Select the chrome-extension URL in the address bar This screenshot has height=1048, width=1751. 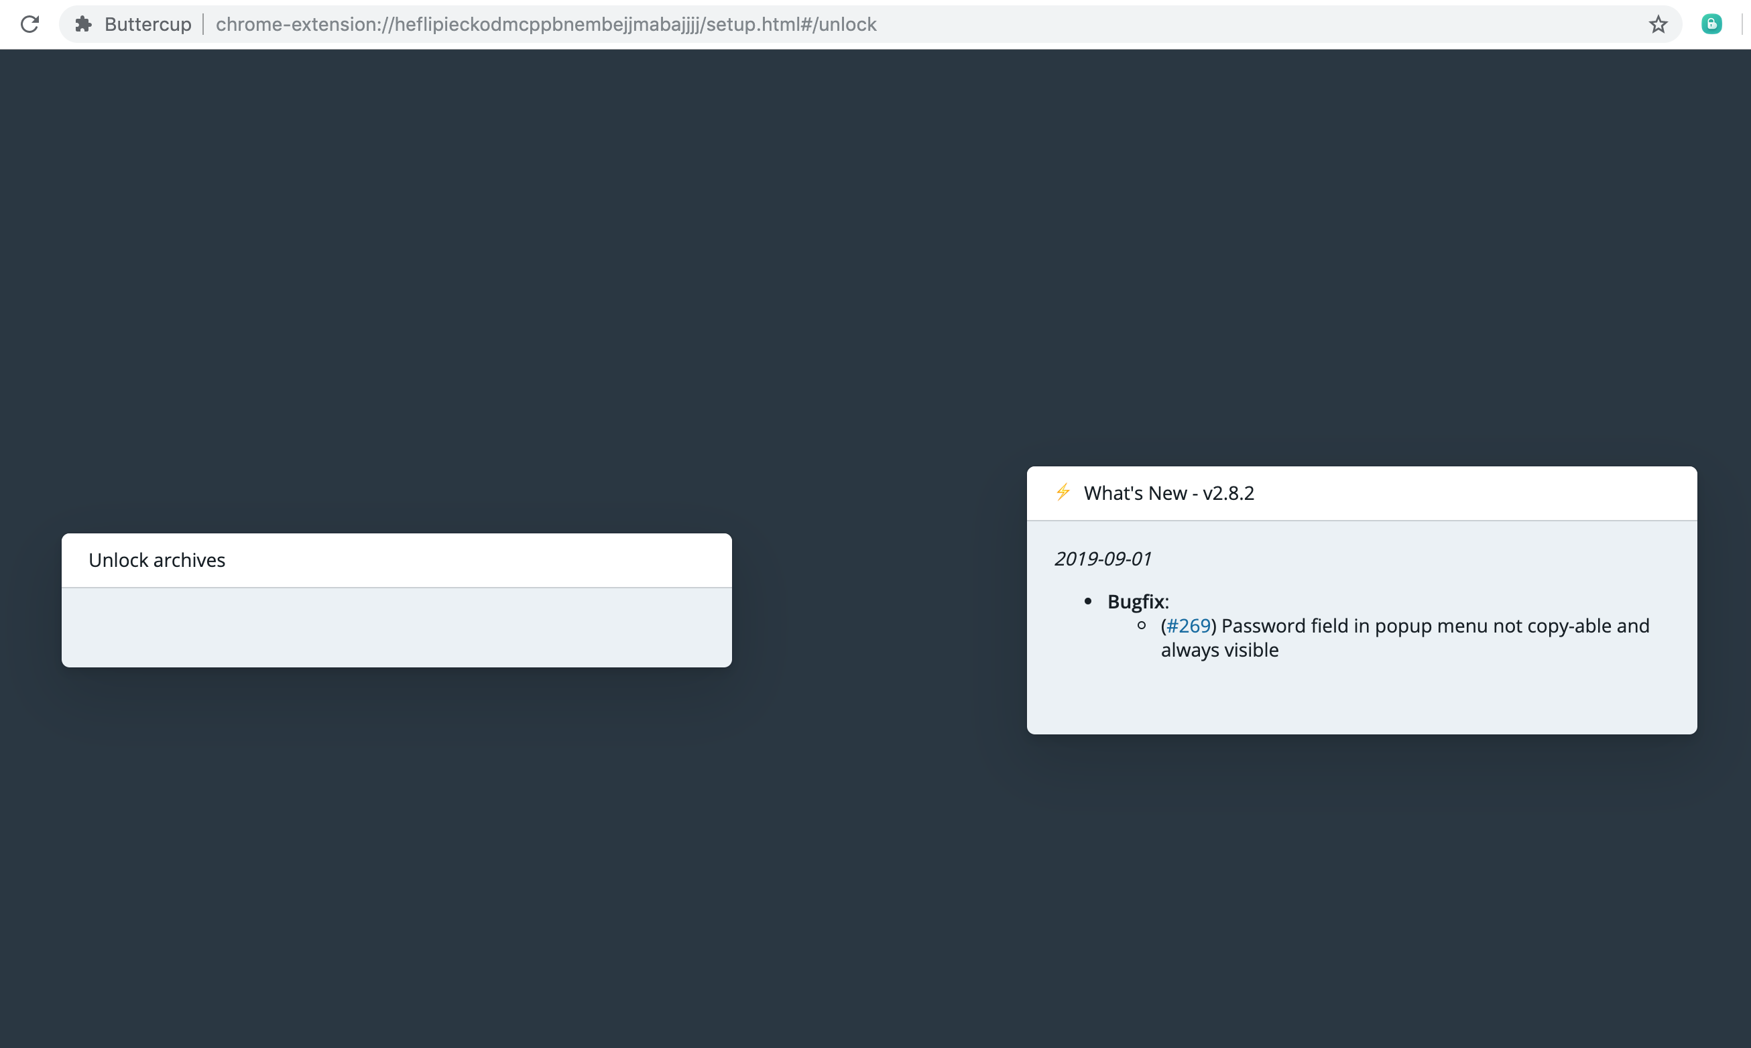click(x=545, y=24)
